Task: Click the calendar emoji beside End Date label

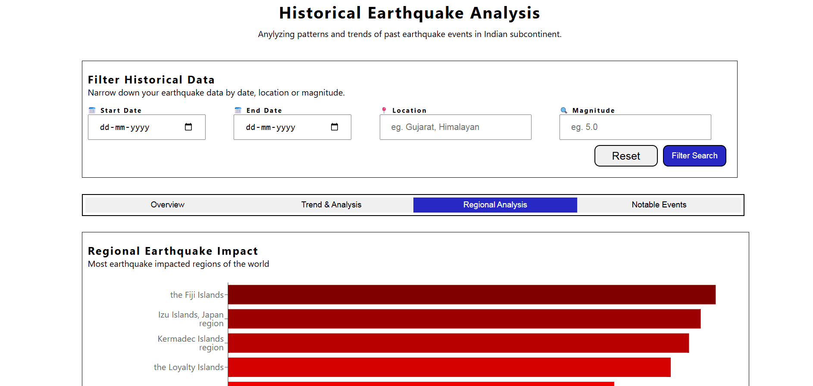Action: [238, 111]
